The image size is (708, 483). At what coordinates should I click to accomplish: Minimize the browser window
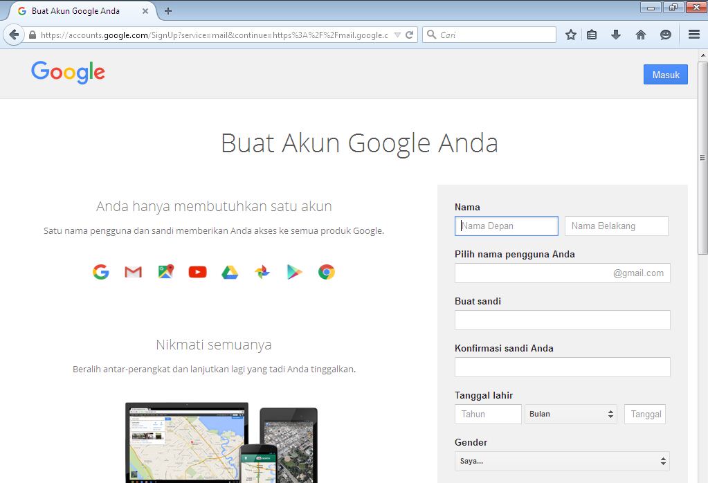651,7
